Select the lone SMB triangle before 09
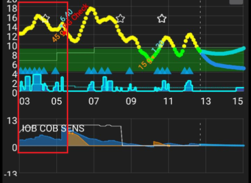 (130, 71)
